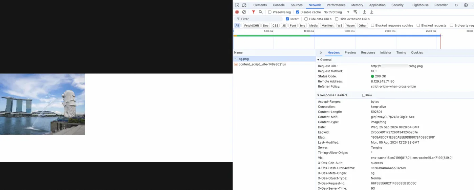Click the content_script JS file icon
This screenshot has width=474, height=190.
click(236, 64)
